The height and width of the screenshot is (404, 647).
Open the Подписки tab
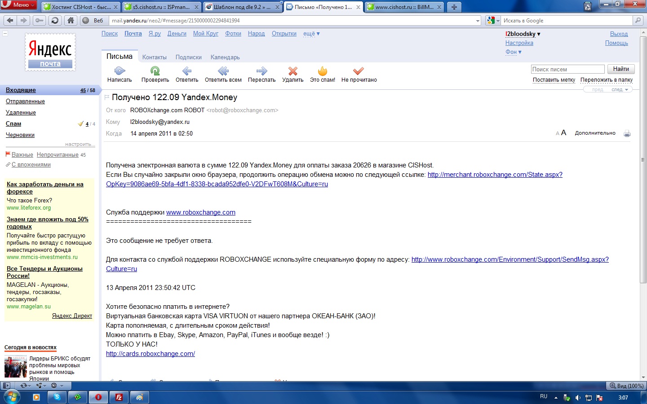coord(189,57)
